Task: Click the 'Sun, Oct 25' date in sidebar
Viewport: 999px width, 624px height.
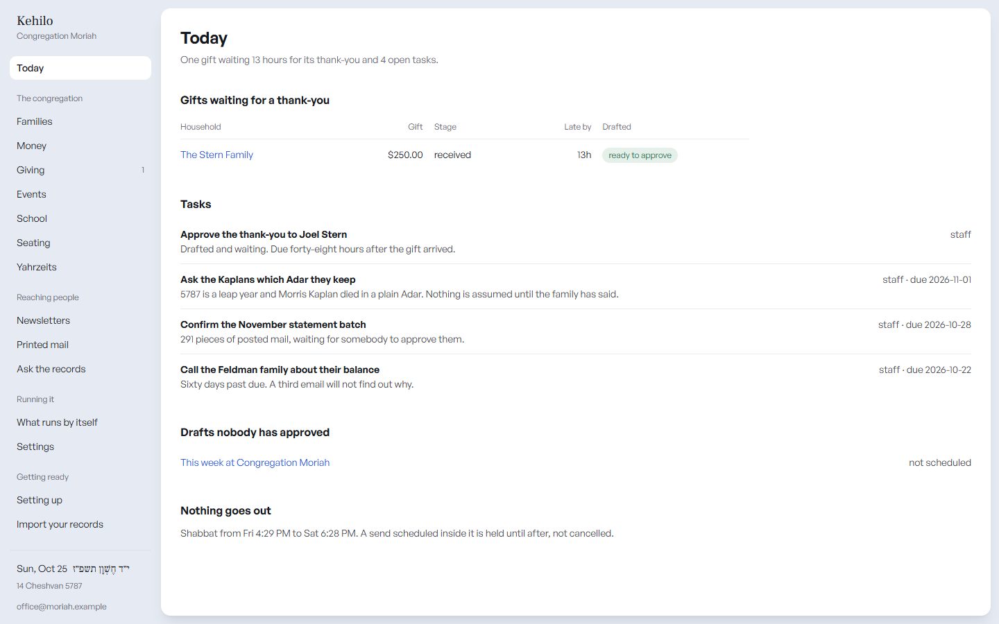Action: pos(42,569)
